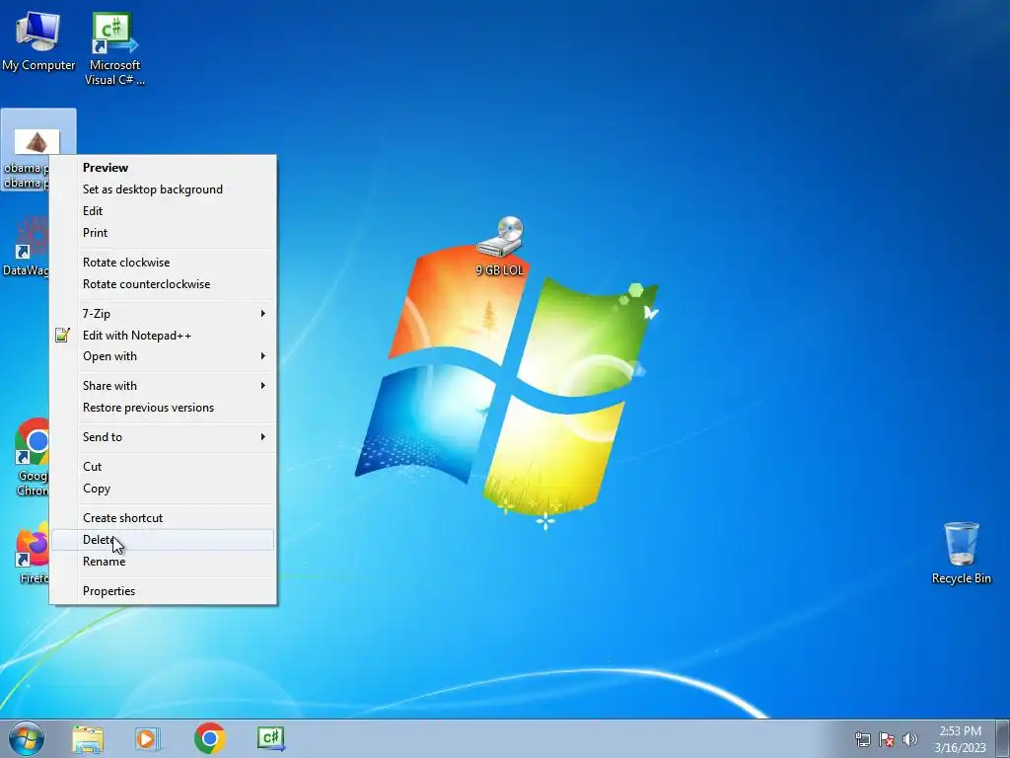
Task: Choose Delete in the context menu
Action: pos(163,540)
